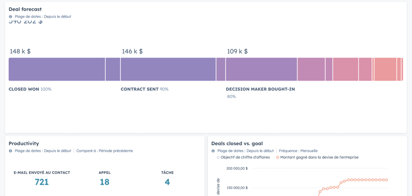Click the info icon under Productivity title

coord(10,151)
